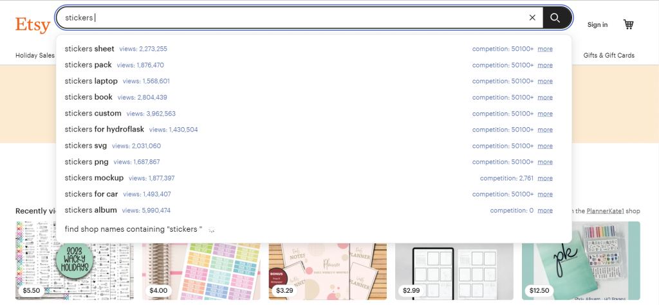Open Holiday Sales category
The height and width of the screenshot is (305, 659).
(35, 55)
